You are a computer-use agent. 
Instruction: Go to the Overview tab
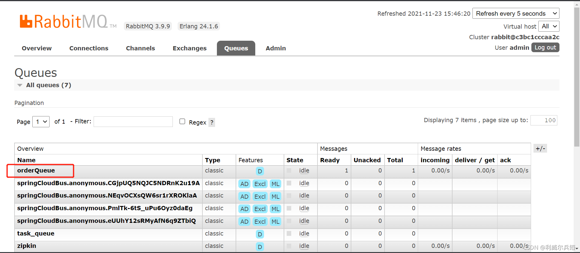pos(37,48)
